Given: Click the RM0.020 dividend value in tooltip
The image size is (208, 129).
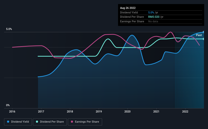Looking at the screenshot, I should [x=154, y=17].
